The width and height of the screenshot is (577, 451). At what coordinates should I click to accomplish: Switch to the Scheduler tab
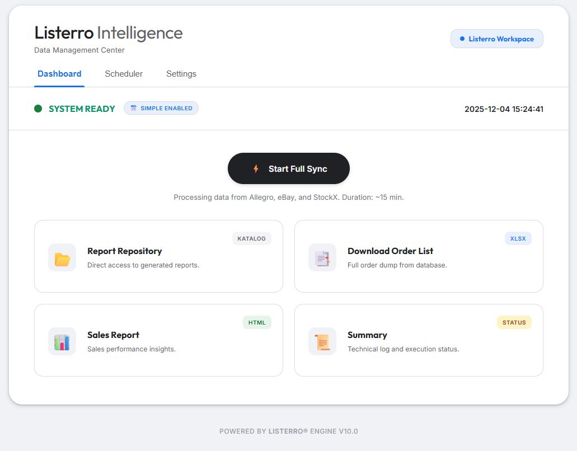tap(124, 73)
